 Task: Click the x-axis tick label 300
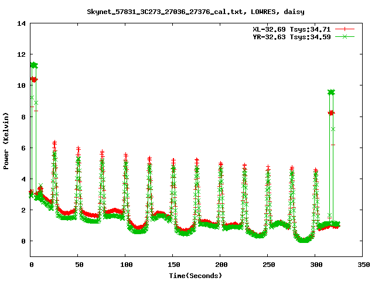point(316,265)
